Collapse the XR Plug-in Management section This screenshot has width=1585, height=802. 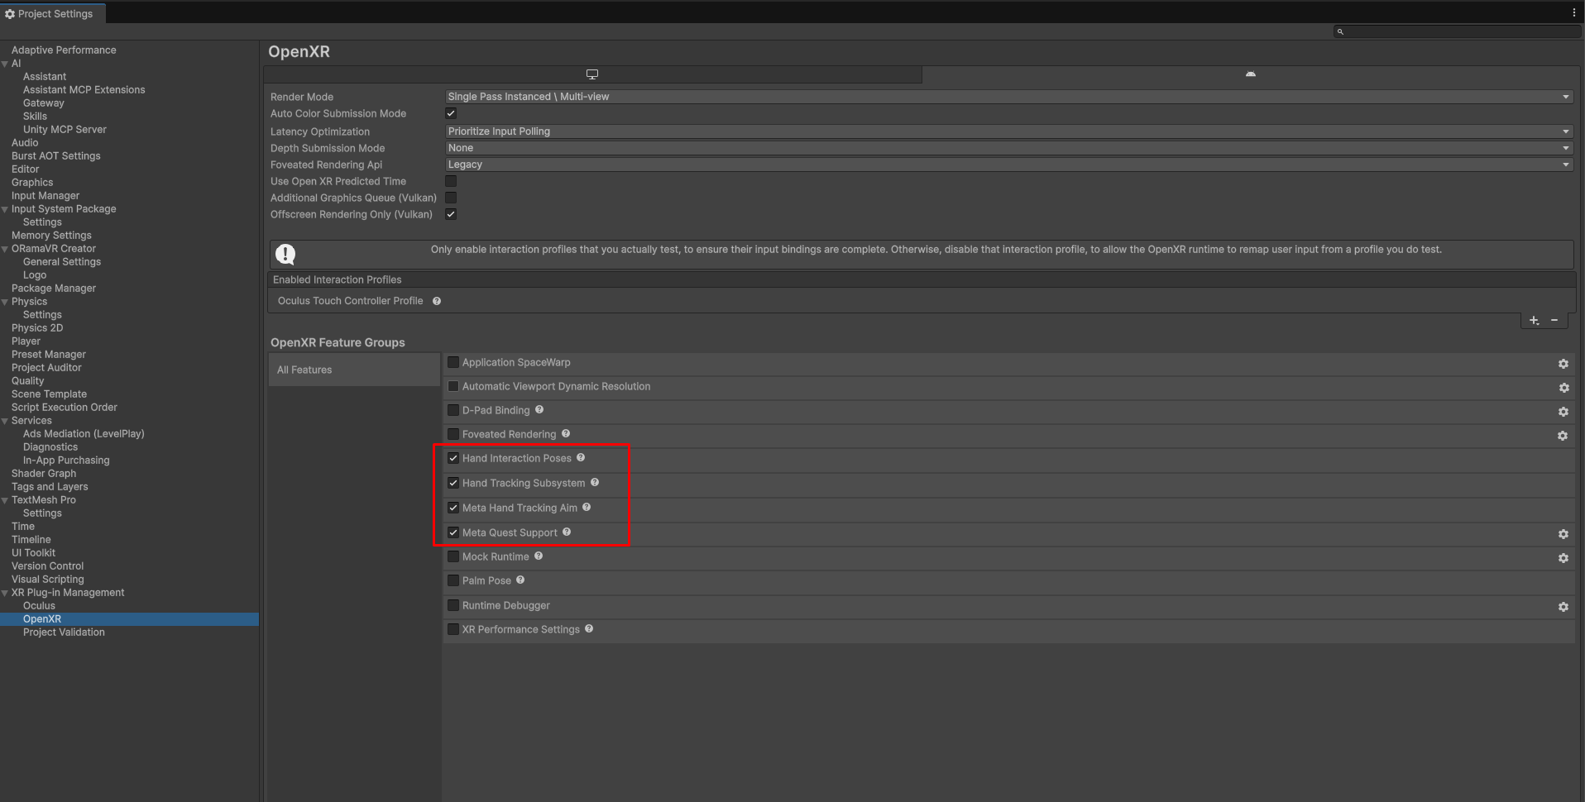(5, 593)
